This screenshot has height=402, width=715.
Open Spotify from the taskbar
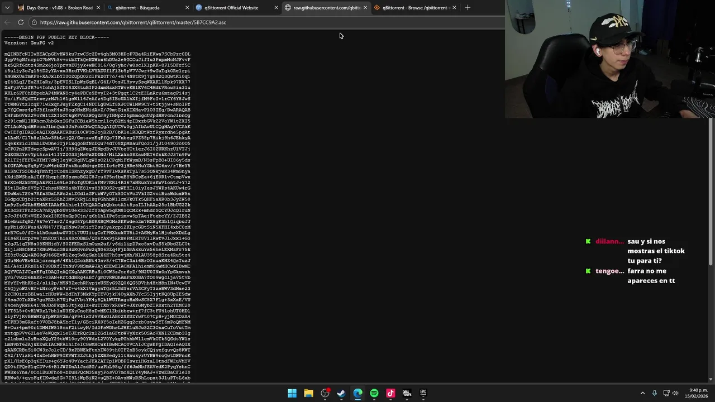374,393
